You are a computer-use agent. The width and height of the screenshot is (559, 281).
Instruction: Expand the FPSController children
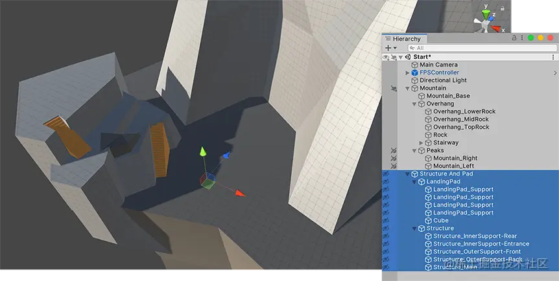click(x=407, y=73)
